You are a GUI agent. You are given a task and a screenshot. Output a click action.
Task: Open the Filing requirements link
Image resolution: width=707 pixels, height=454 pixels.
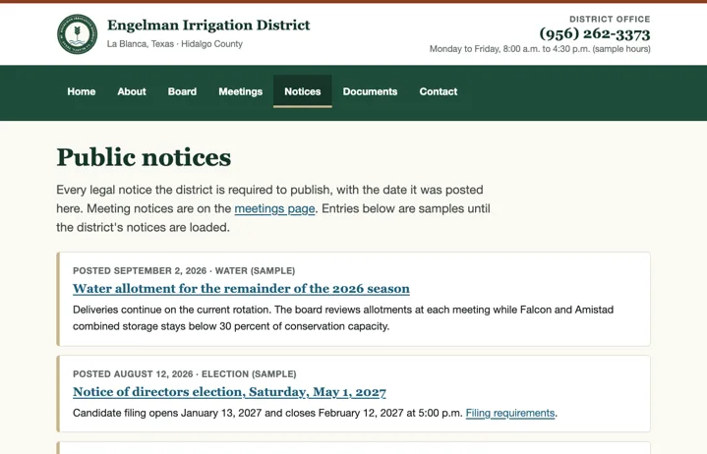point(510,413)
